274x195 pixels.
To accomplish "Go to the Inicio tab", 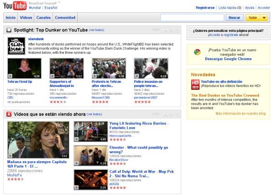I will coord(11,18).
